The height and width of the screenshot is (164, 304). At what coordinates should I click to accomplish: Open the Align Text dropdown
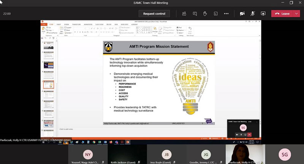click(x=125, y=30)
